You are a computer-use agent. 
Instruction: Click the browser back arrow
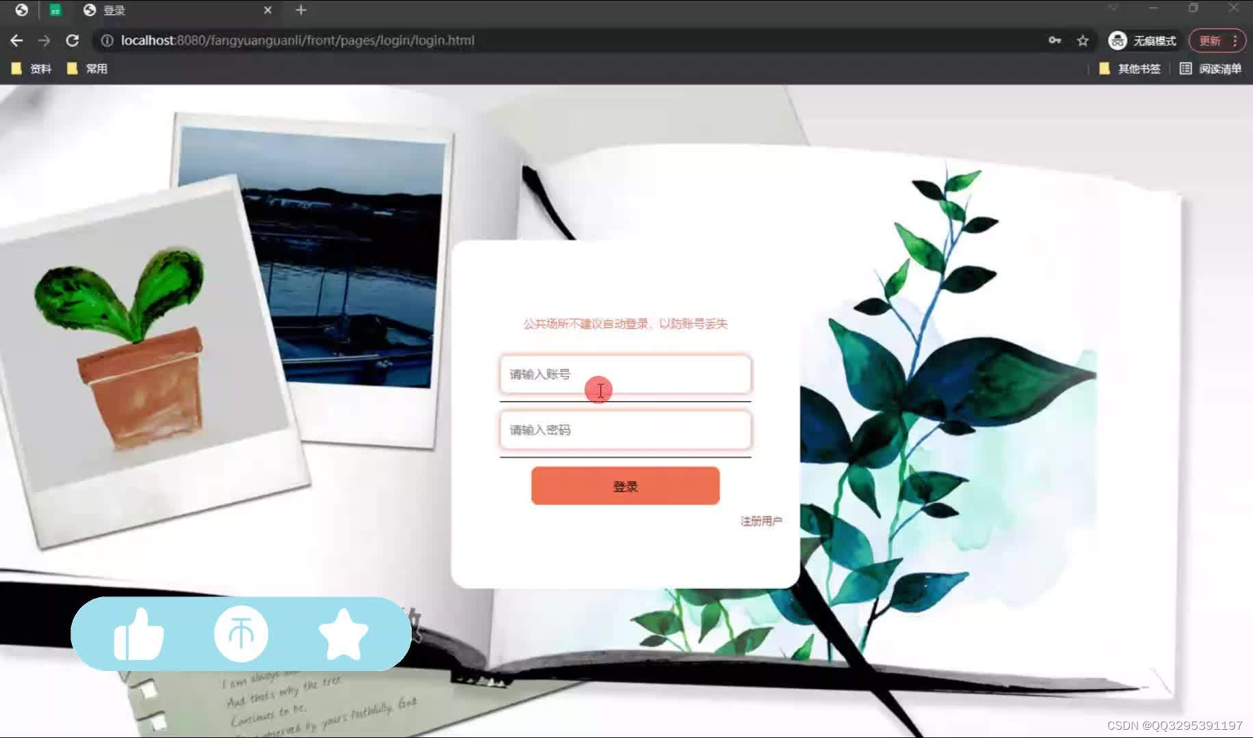[16, 40]
